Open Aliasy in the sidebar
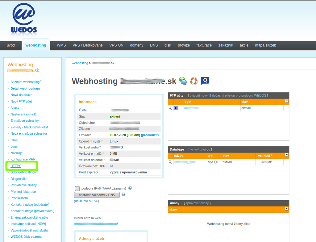 (x=15, y=108)
